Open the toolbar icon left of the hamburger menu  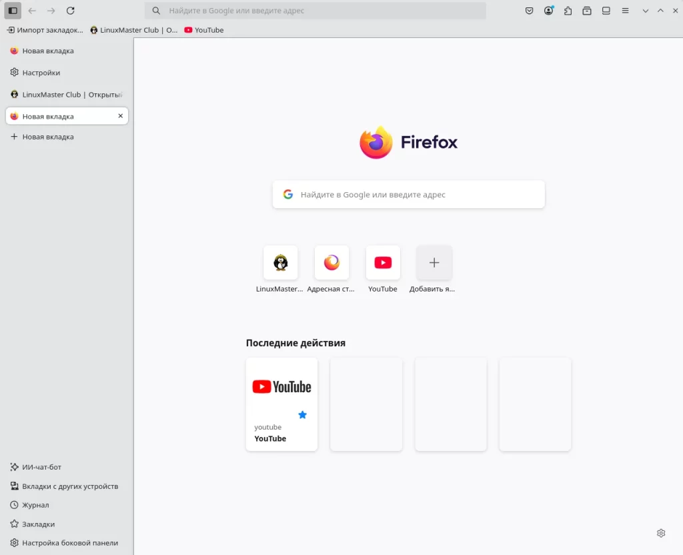click(606, 11)
